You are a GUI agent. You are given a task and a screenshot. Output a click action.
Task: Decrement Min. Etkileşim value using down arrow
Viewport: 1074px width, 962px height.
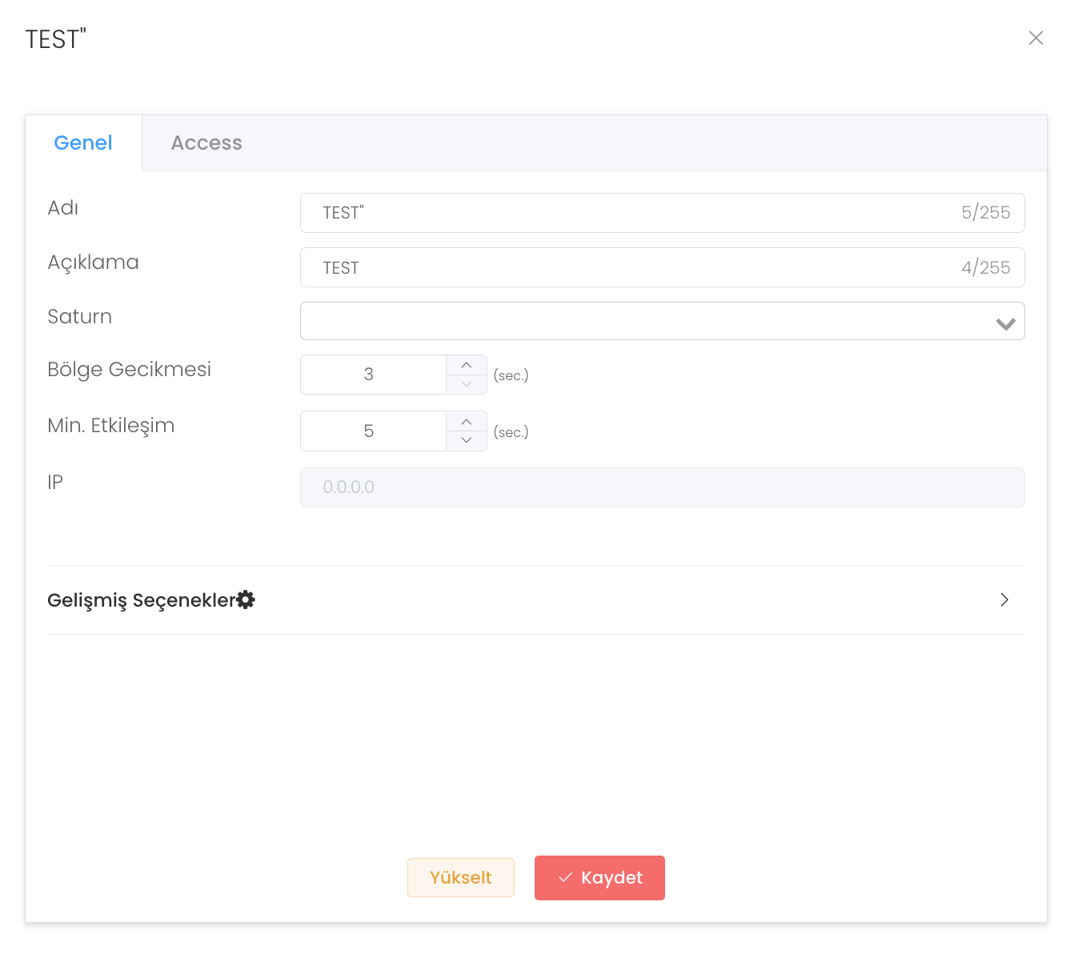[467, 440]
